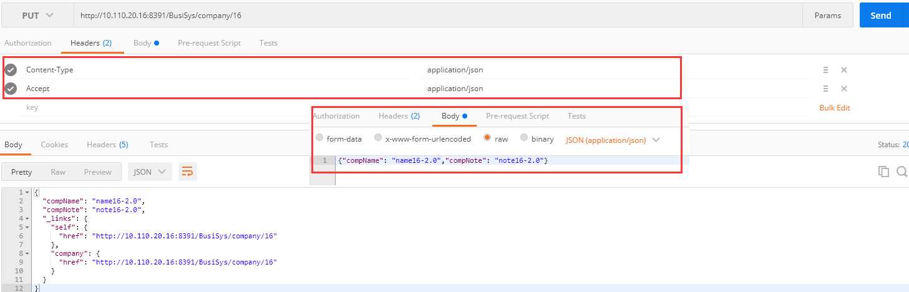Click the Tests tab in the inset panel
This screenshot has width=909, height=292.
tap(576, 116)
